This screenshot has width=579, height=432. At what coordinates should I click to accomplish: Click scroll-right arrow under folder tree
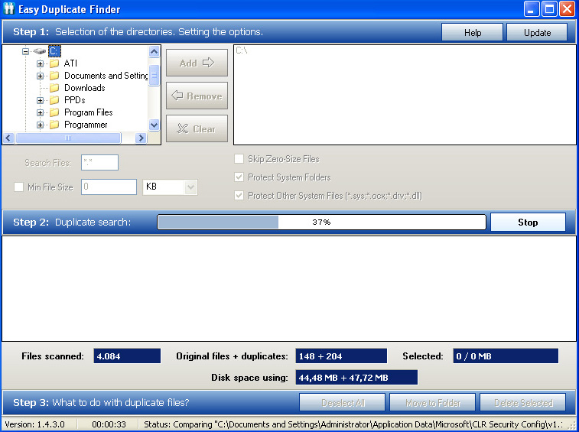point(140,138)
